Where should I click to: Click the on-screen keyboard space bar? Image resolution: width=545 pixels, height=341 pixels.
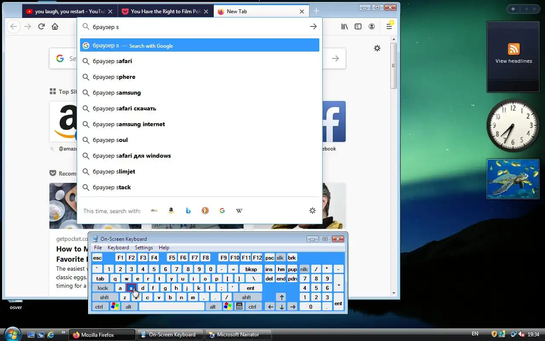(172, 306)
